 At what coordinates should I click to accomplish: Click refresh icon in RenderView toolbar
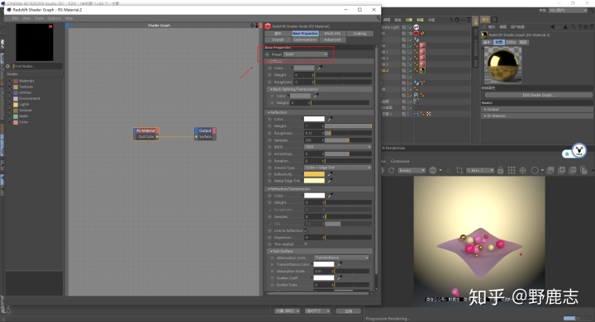[x=391, y=170]
